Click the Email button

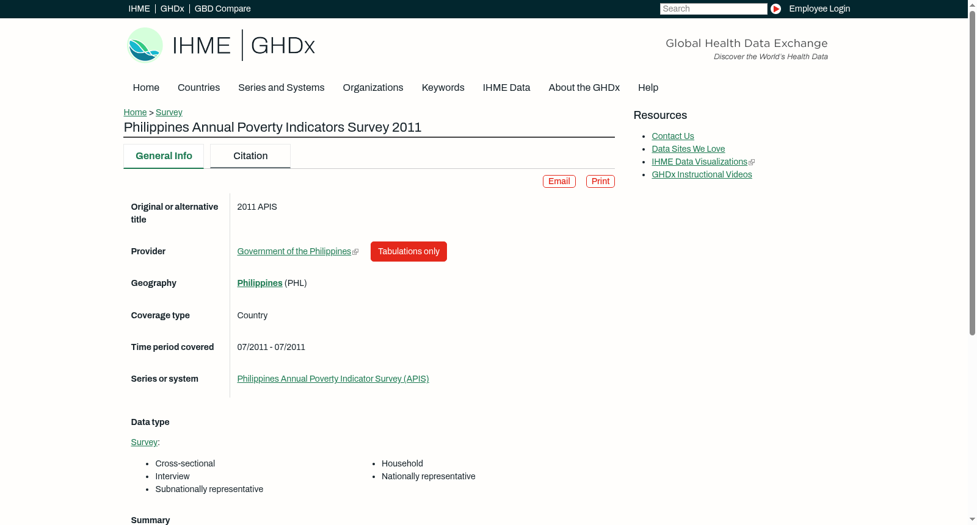click(559, 182)
